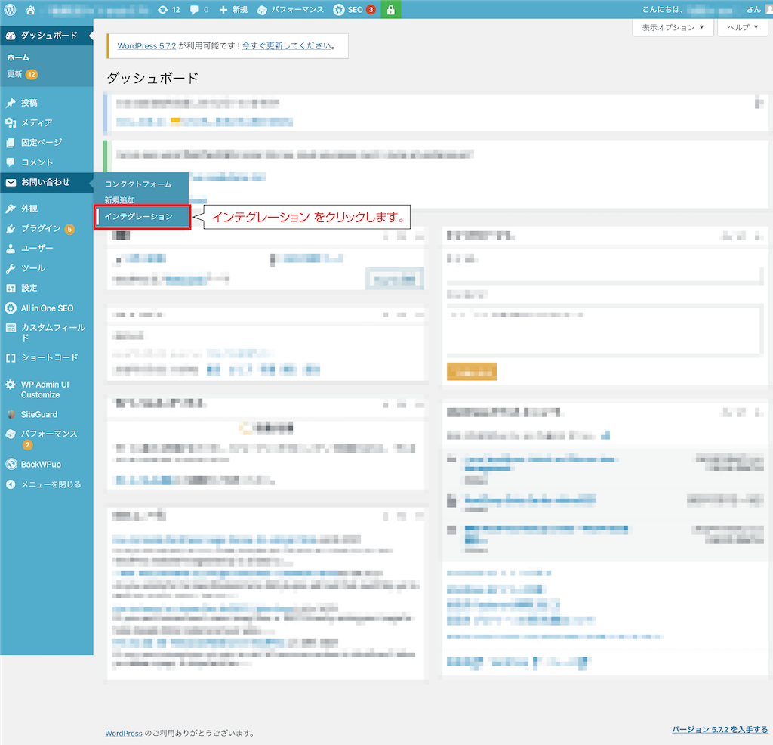Click the 設定 sliders icon
The width and height of the screenshot is (773, 745).
click(x=11, y=288)
